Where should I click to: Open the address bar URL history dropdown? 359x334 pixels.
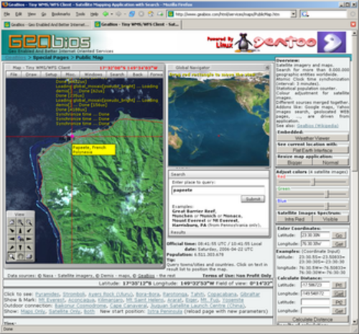coord(293,14)
